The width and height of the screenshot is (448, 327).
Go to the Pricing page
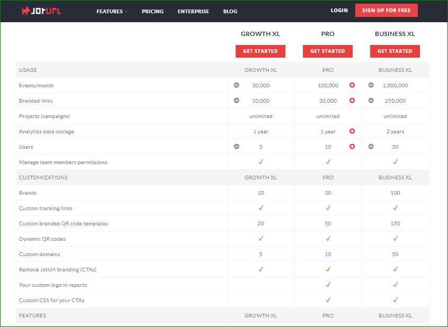click(153, 12)
